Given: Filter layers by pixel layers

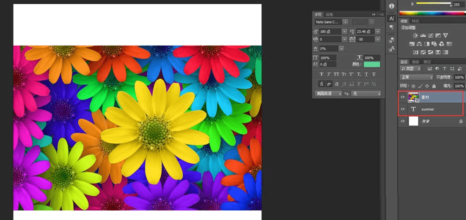Looking at the screenshot, I should coord(430,69).
